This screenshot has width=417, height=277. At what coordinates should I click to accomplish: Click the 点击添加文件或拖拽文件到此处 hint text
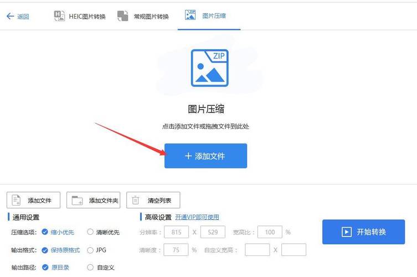[205, 126]
